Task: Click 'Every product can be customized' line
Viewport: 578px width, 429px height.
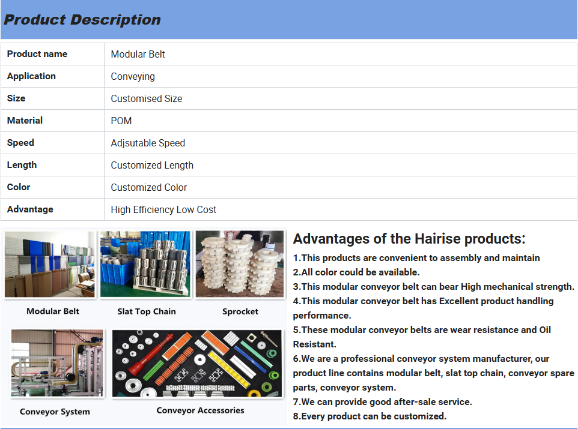Action: tap(370, 416)
